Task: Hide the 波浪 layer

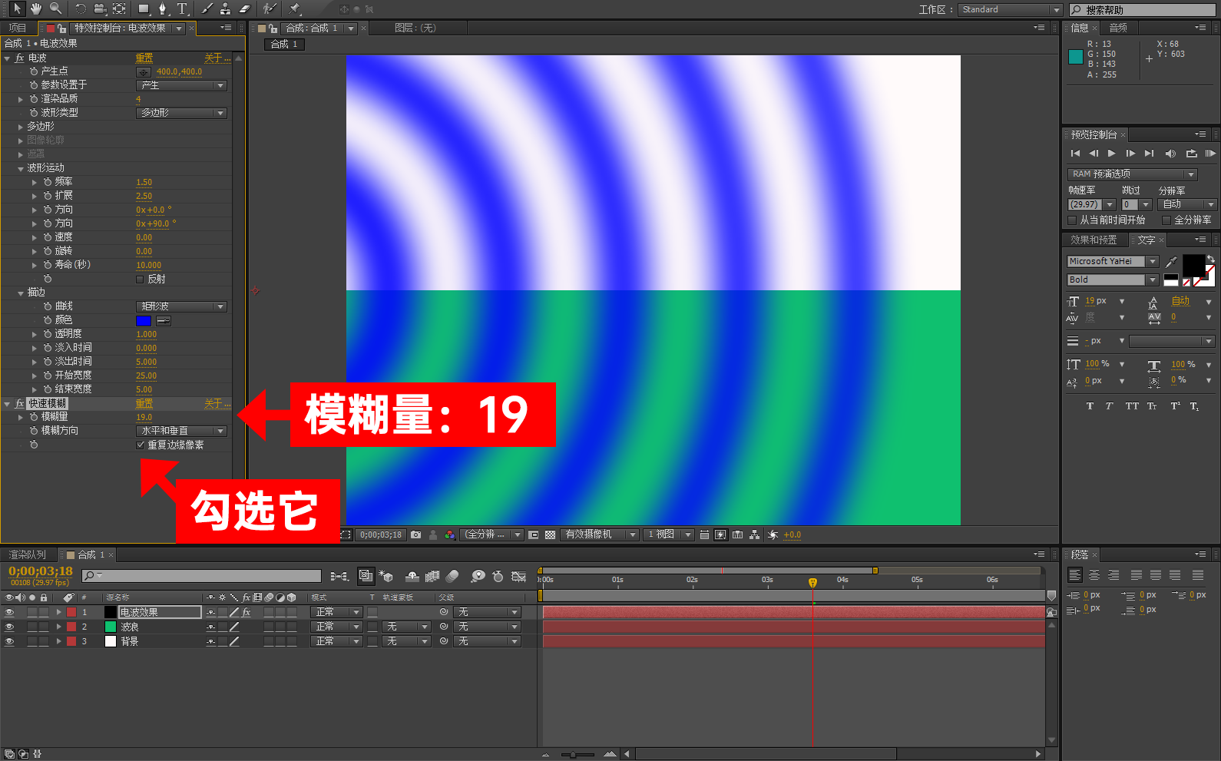Action: [9, 627]
